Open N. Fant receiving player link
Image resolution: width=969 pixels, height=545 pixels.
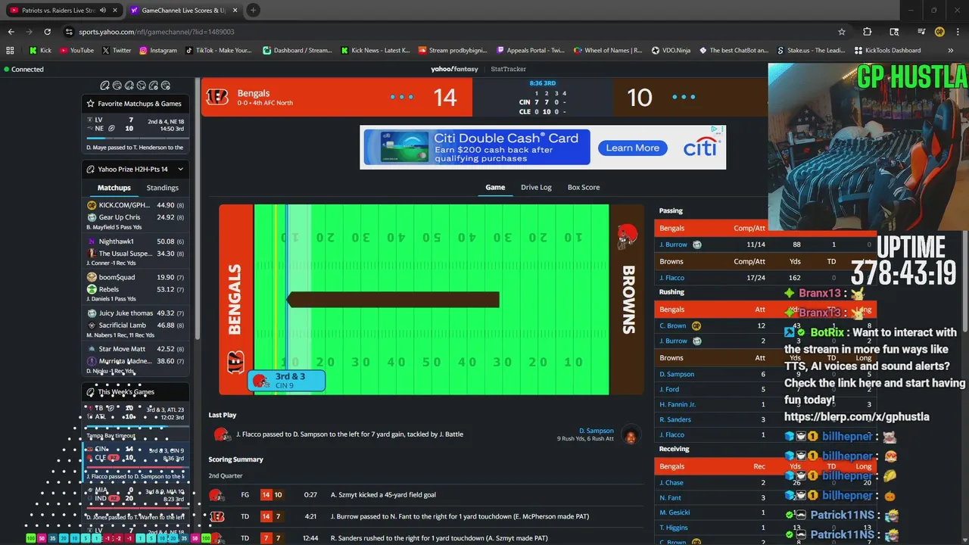click(670, 498)
